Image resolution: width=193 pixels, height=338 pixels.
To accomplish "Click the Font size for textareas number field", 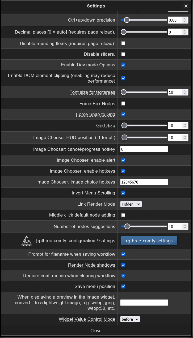I will 178,92.
